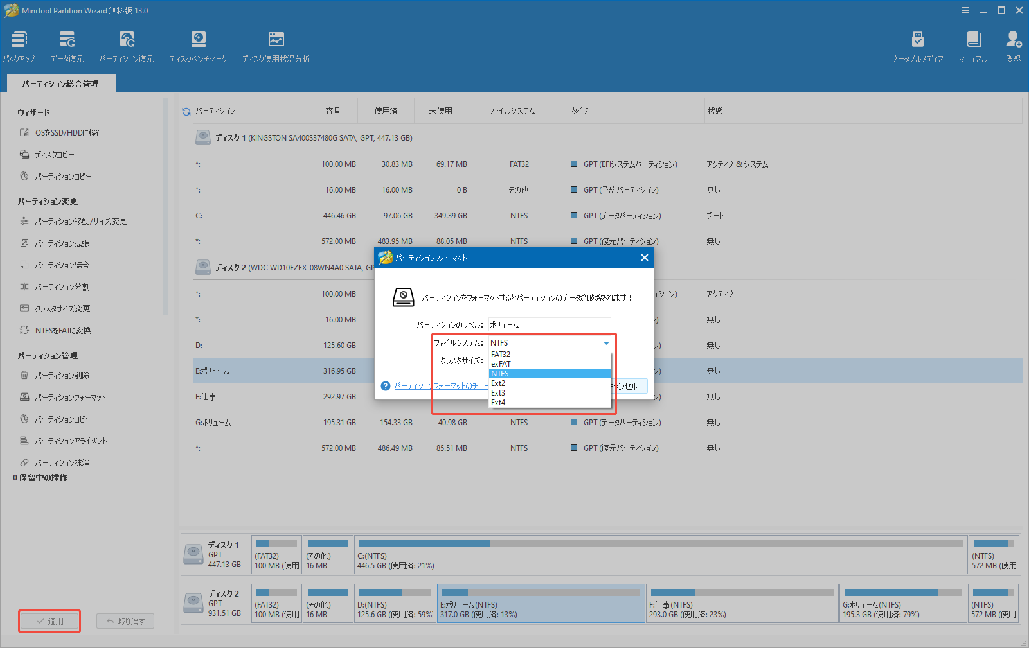Screen dimensions: 1029x648
Task: Open the hamburger menu
Action: [x=965, y=10]
